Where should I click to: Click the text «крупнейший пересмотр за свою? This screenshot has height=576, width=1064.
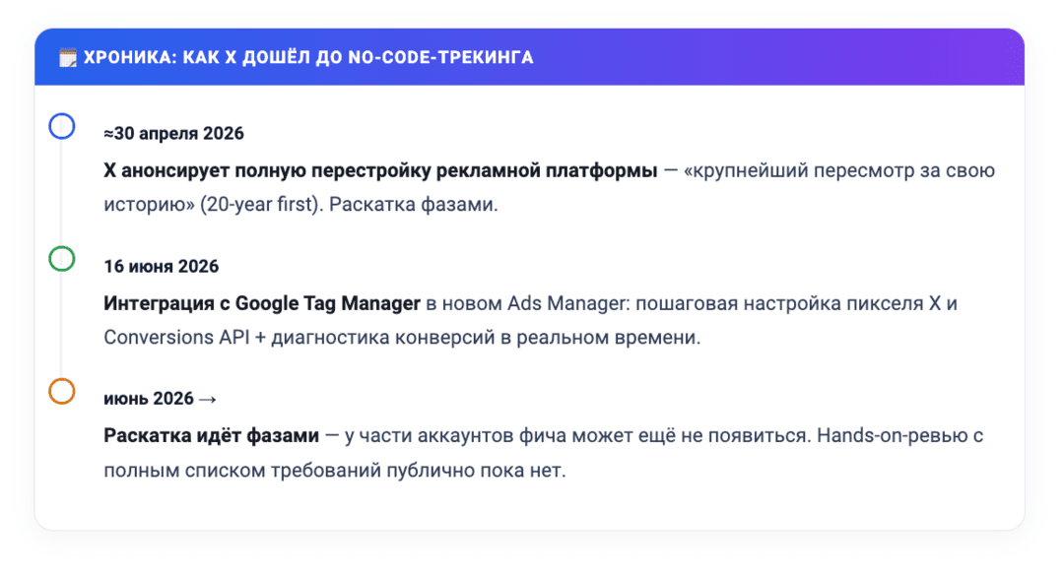[839, 170]
